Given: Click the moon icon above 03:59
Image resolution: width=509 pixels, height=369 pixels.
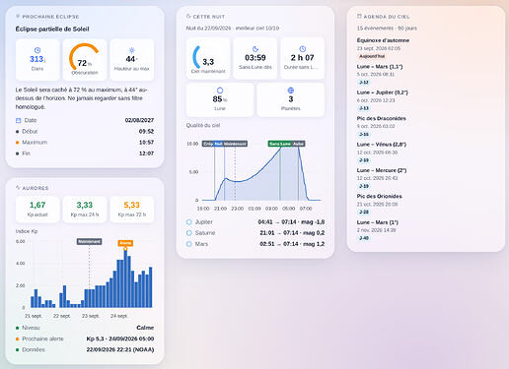Looking at the screenshot, I should click(255, 49).
